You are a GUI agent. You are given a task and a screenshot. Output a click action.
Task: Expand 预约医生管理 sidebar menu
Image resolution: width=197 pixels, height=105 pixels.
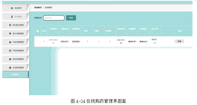point(16,25)
